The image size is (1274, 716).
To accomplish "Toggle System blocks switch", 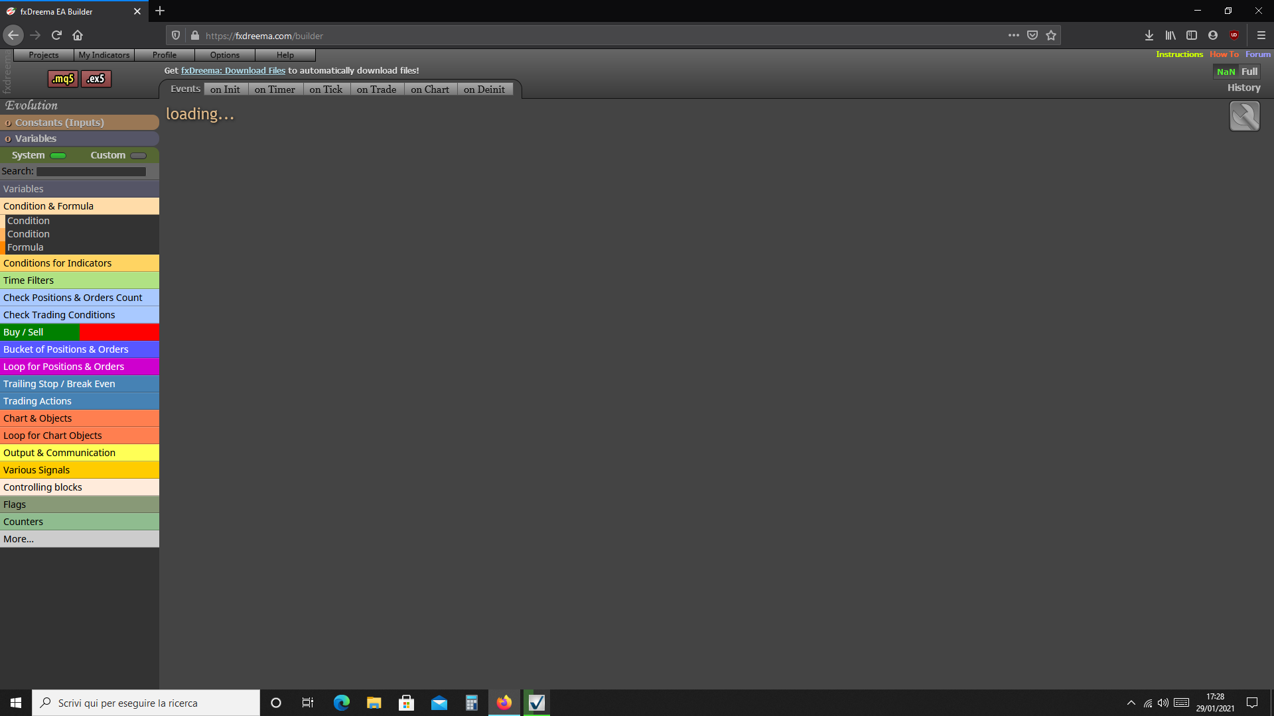I will click(58, 156).
